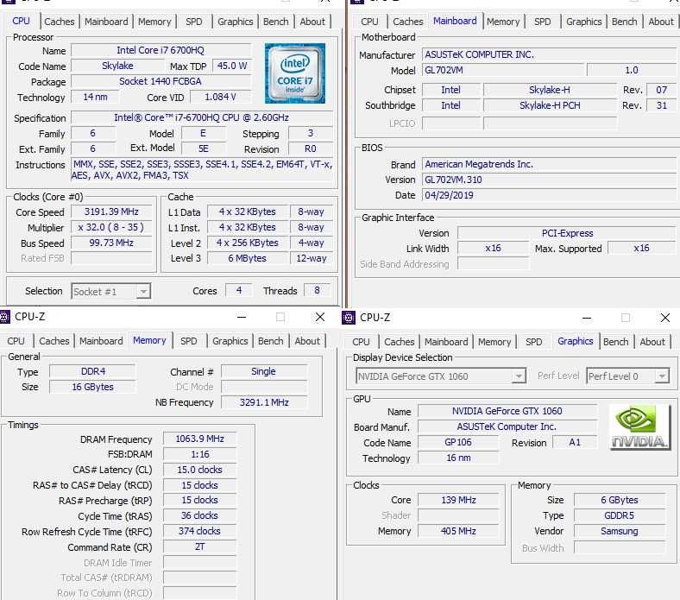The image size is (680, 600).
Task: Open Caches tab in the GPU window
Action: [399, 342]
